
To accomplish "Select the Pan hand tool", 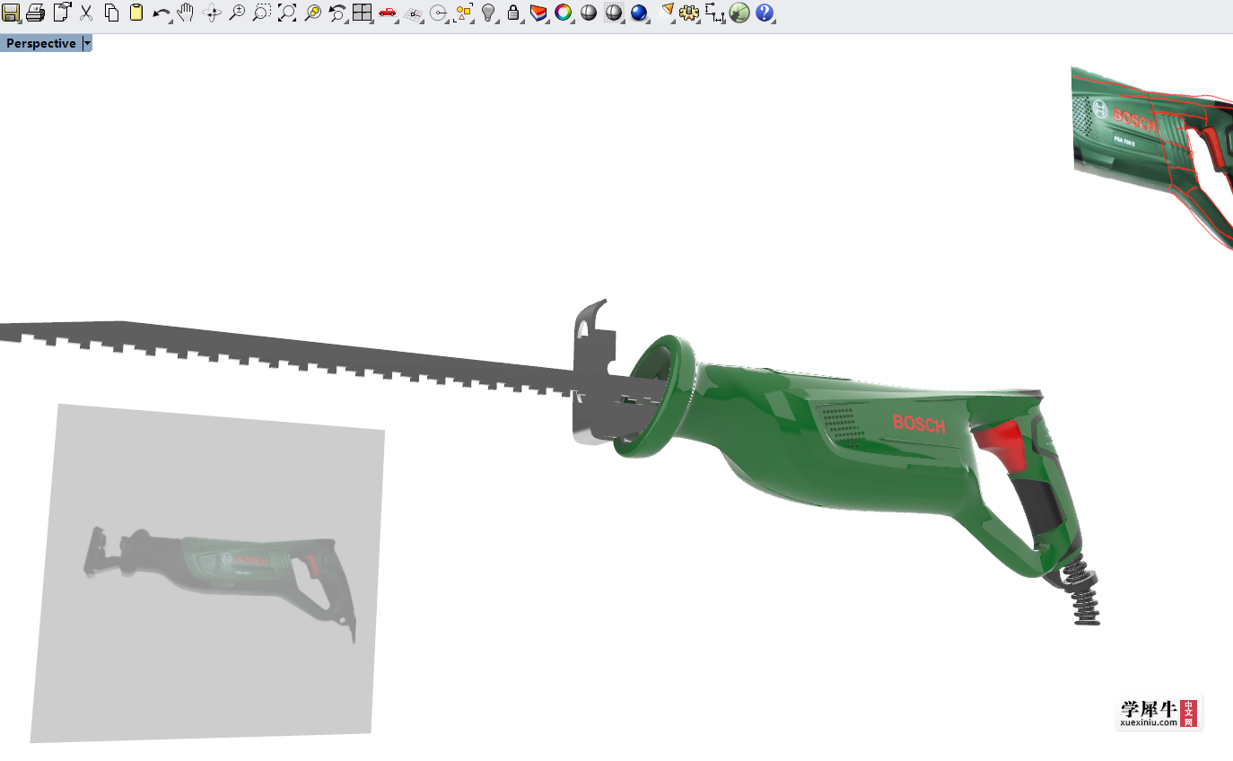I will [x=186, y=13].
